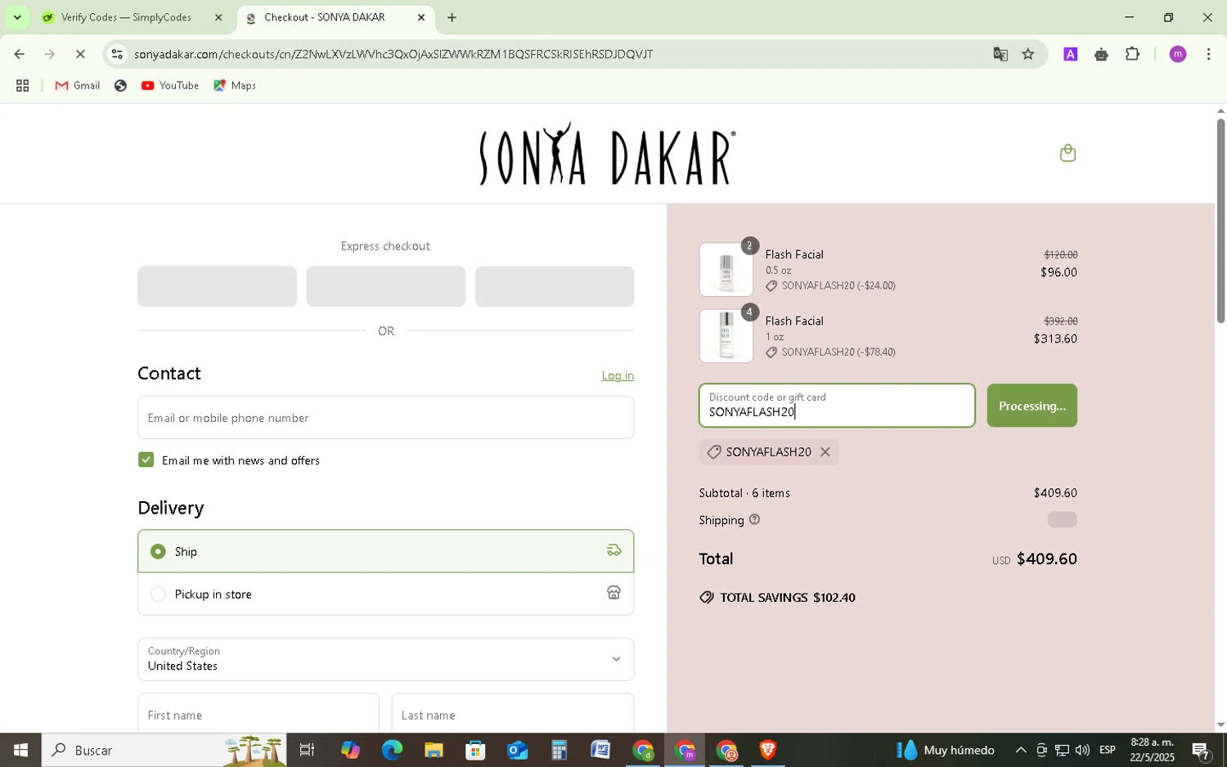1227x767 pixels.
Task: Click the purple profile avatar icon
Action: coord(1177,54)
